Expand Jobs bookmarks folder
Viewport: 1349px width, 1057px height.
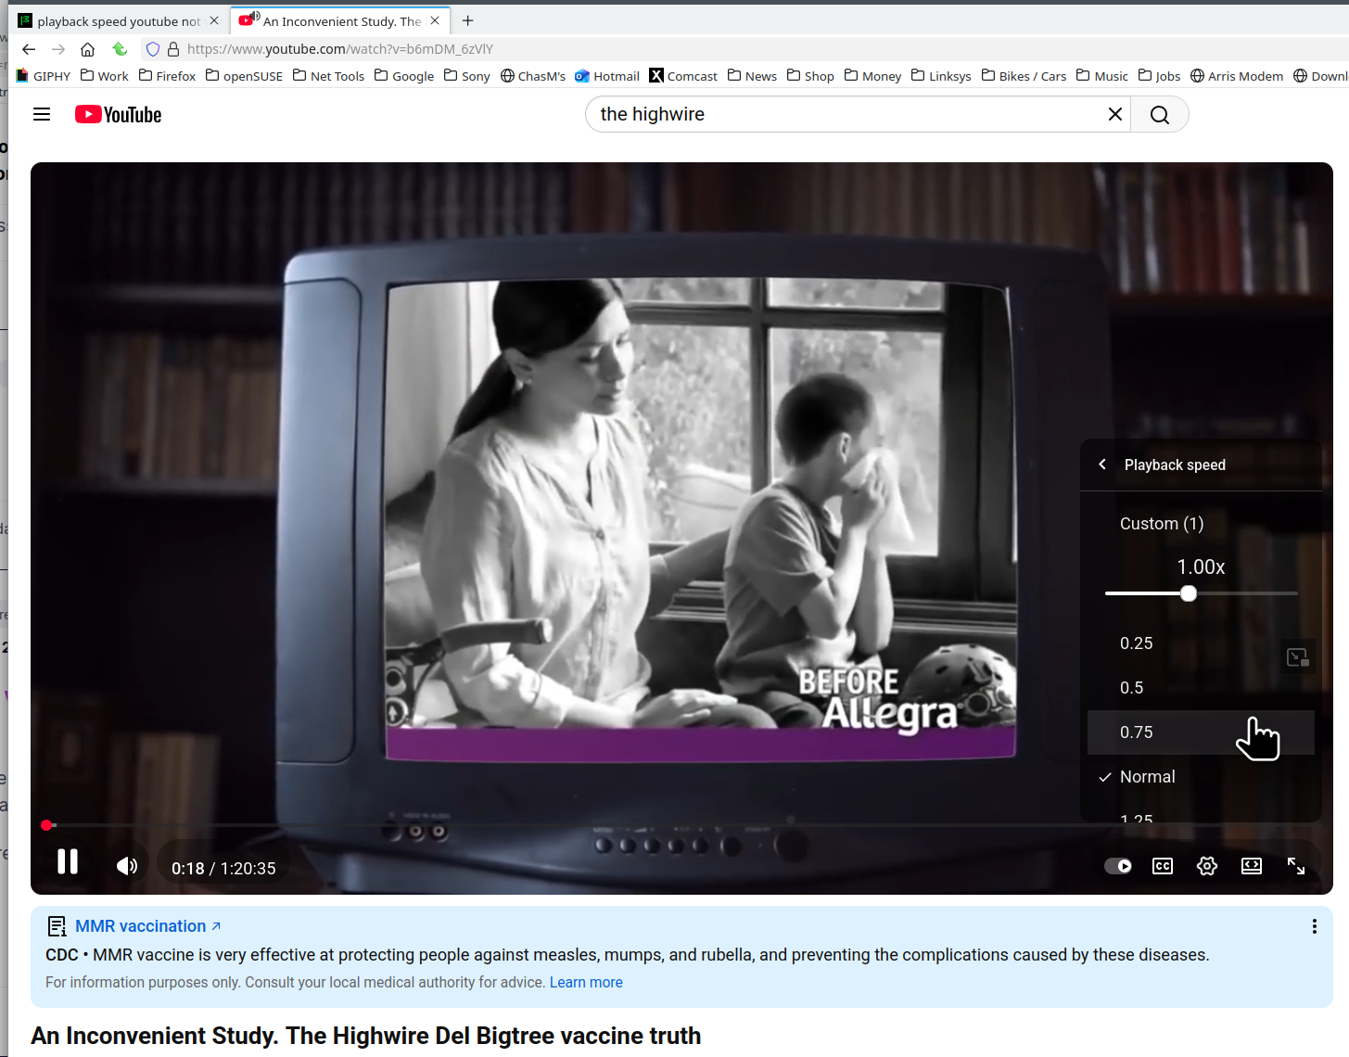[1159, 76]
